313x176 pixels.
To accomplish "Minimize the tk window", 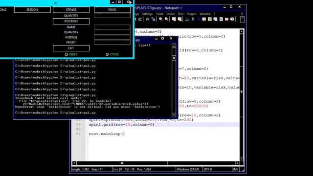I will click(x=113, y=2).
